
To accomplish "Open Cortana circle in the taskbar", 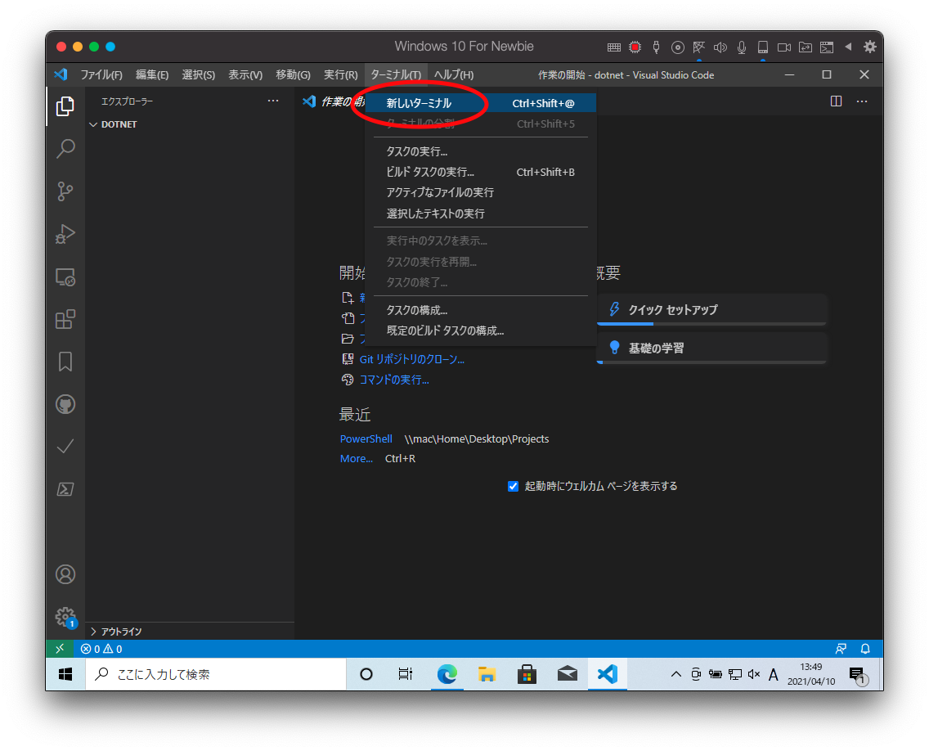I will [366, 674].
